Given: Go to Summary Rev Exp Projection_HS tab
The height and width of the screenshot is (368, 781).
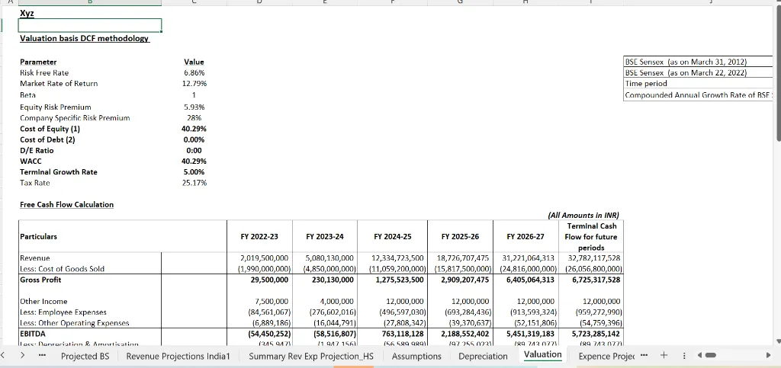Looking at the screenshot, I should tap(311, 356).
